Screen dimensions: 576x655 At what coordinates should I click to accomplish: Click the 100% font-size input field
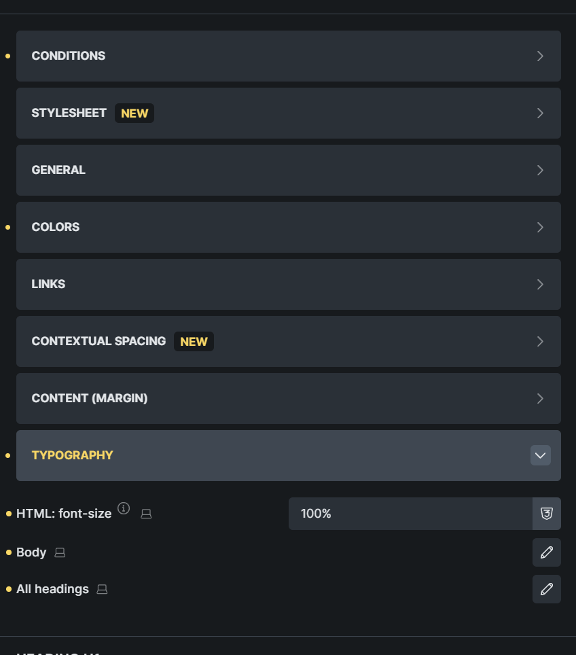(x=408, y=514)
